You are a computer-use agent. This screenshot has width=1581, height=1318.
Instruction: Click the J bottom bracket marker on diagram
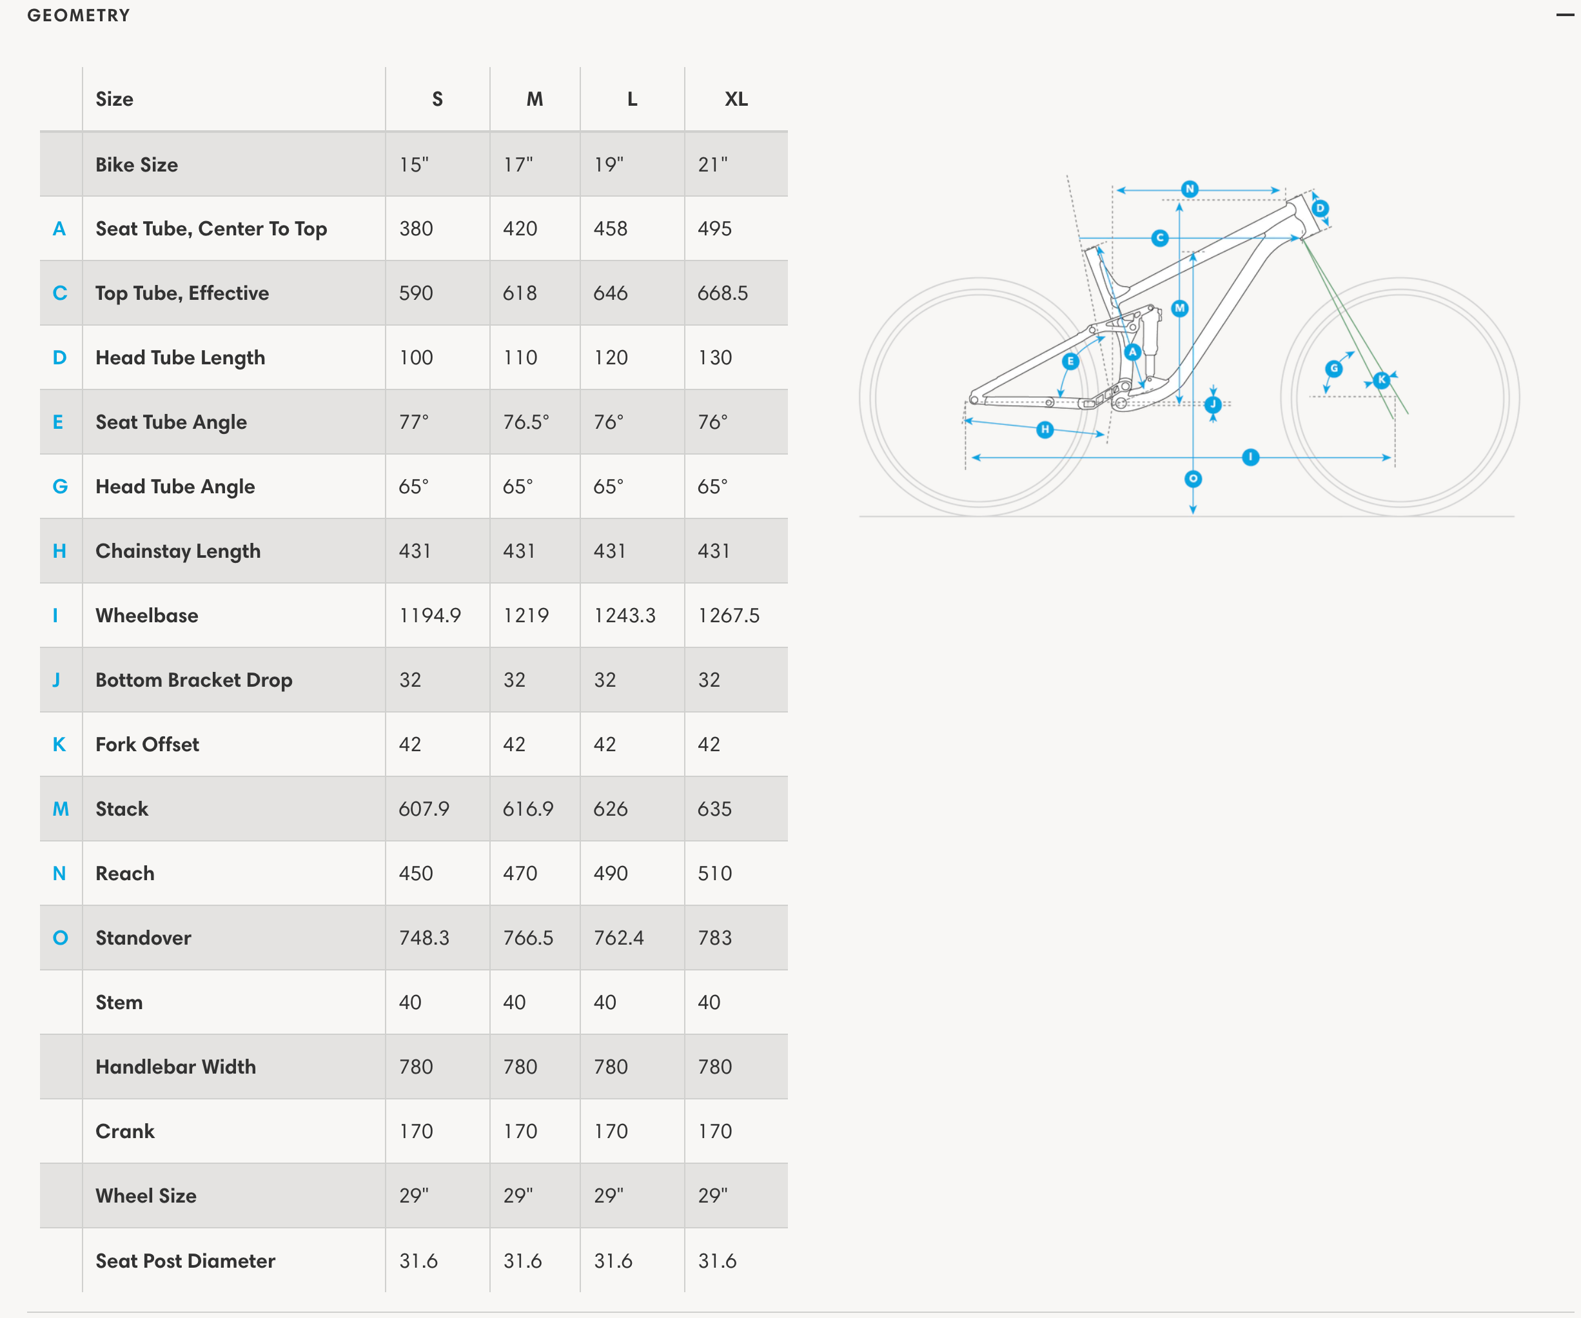(1213, 405)
